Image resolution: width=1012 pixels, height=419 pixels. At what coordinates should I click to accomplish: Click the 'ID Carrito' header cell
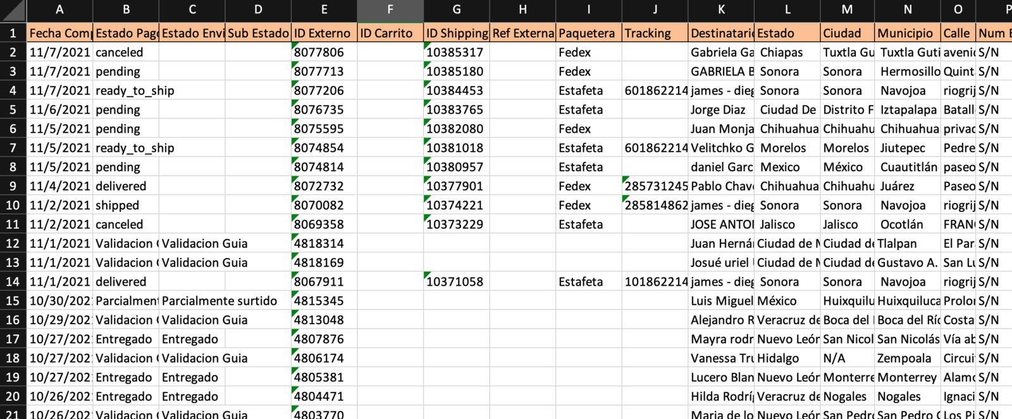390,33
